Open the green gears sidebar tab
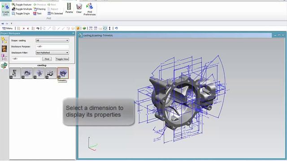This screenshot has height=161, width=287. tap(4, 65)
